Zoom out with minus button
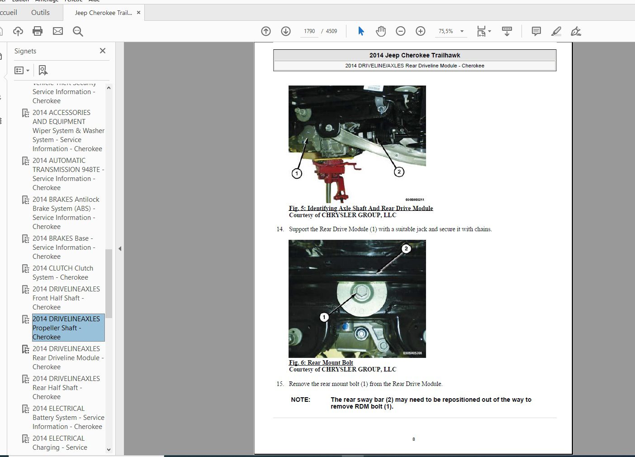635x457 pixels. tap(401, 31)
